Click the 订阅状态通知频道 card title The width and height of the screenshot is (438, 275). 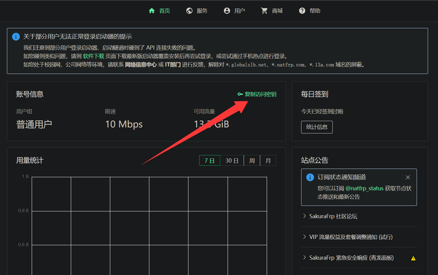[342, 177]
